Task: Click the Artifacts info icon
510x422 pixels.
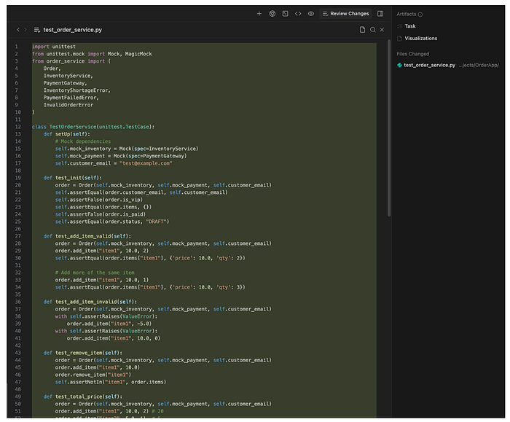Action: [420, 15]
